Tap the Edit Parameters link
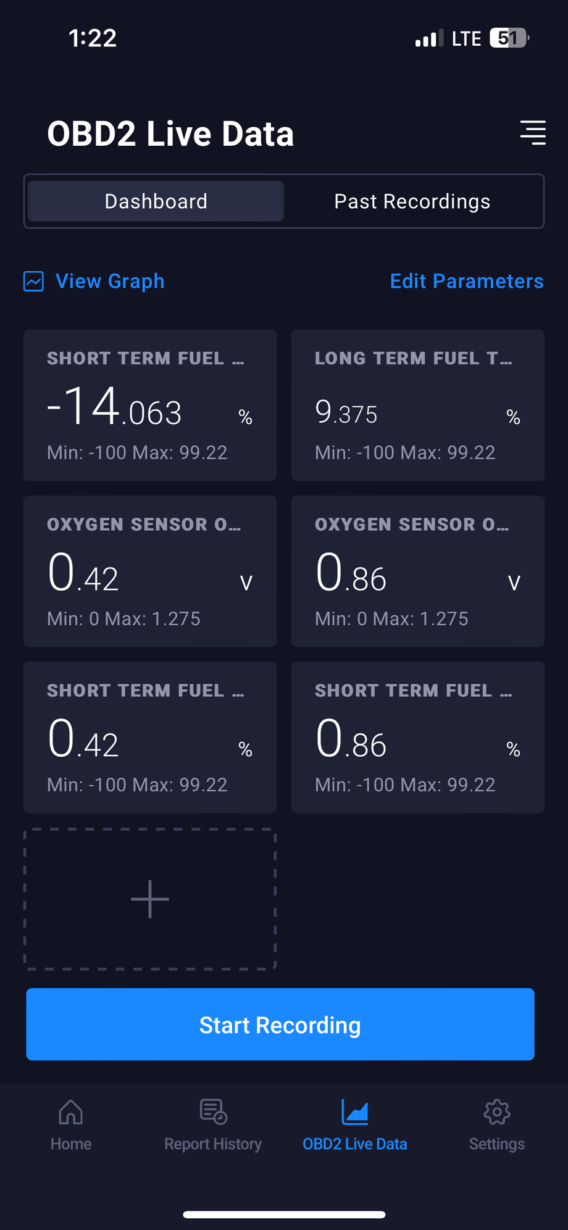568x1230 pixels. (x=467, y=281)
